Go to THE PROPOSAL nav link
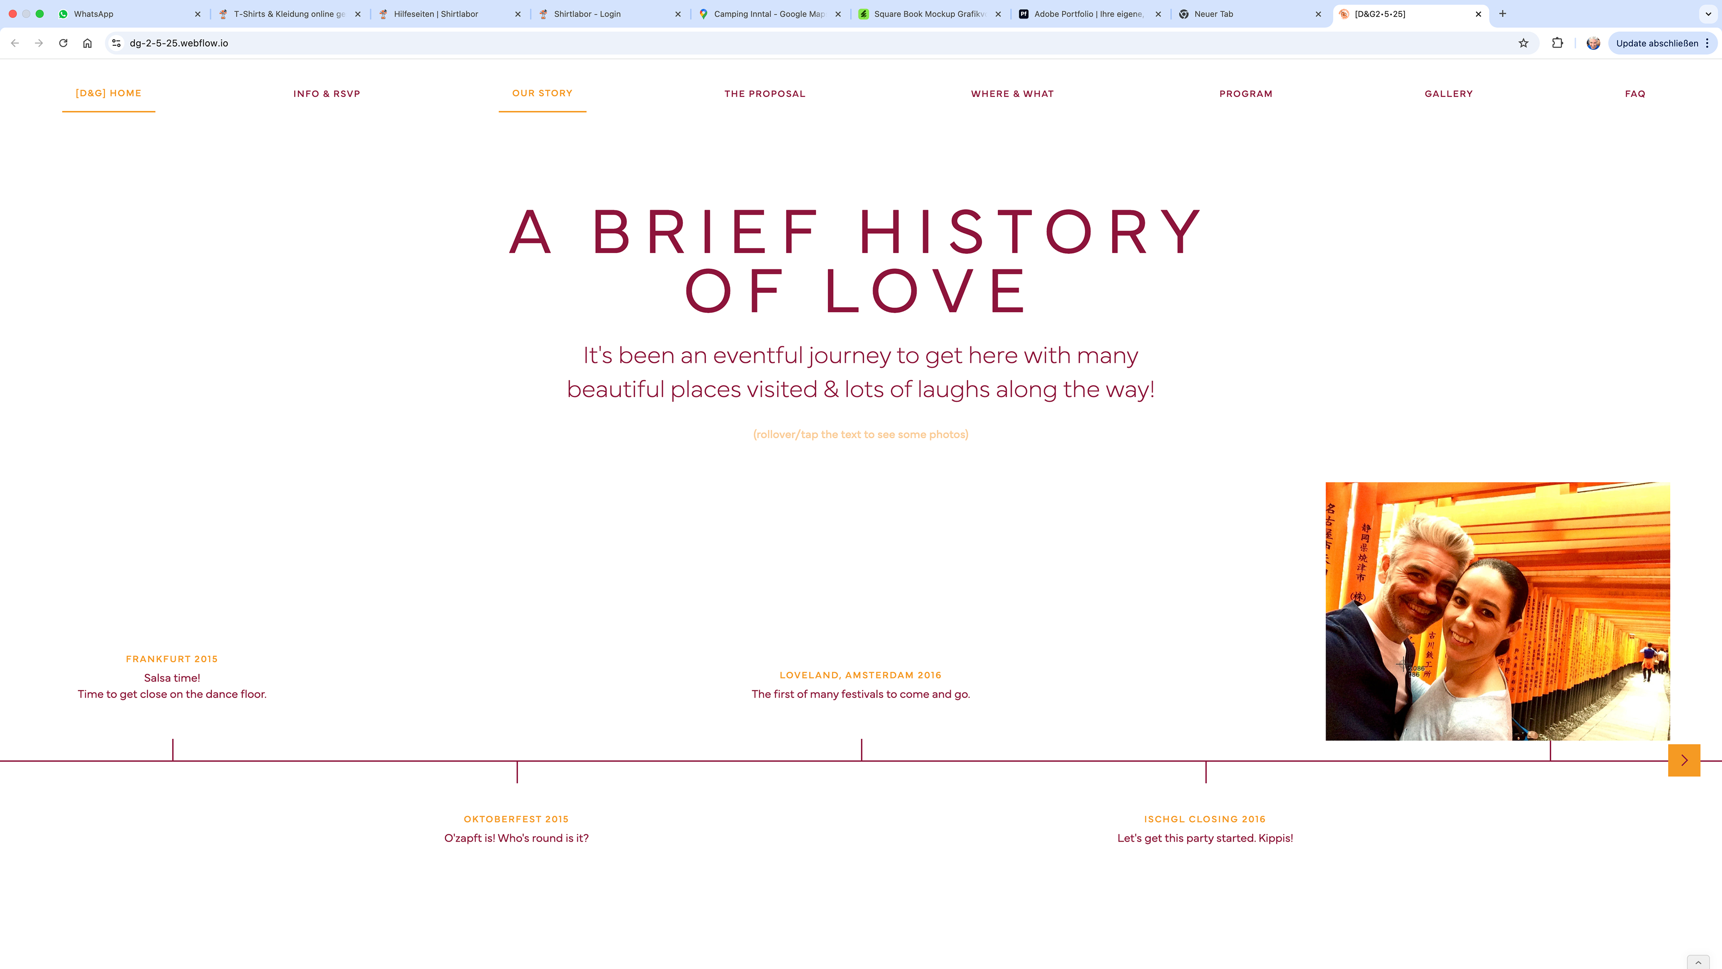 tap(765, 94)
